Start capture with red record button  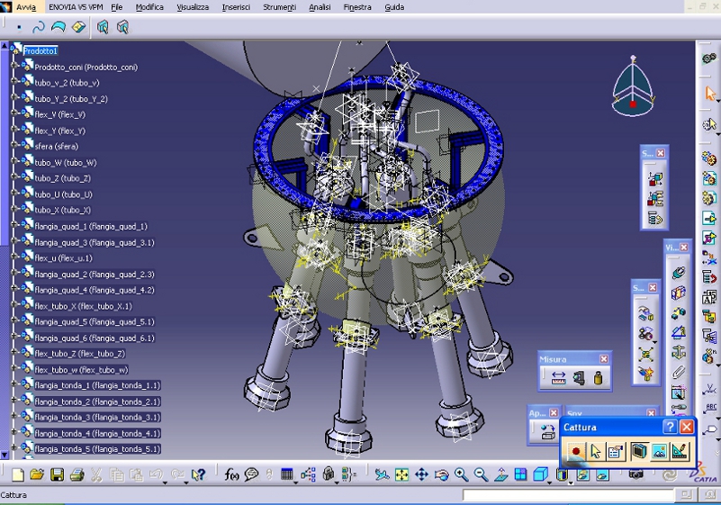click(575, 452)
